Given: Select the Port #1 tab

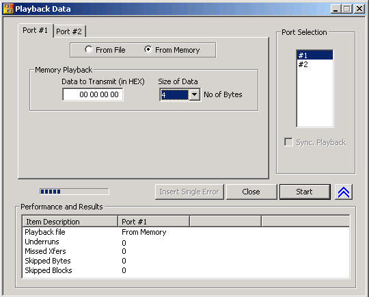Looking at the screenshot, I should coord(36,30).
